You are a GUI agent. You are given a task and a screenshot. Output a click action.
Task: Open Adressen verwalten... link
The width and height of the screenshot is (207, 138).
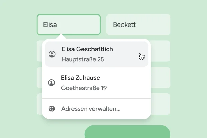coord(91,109)
